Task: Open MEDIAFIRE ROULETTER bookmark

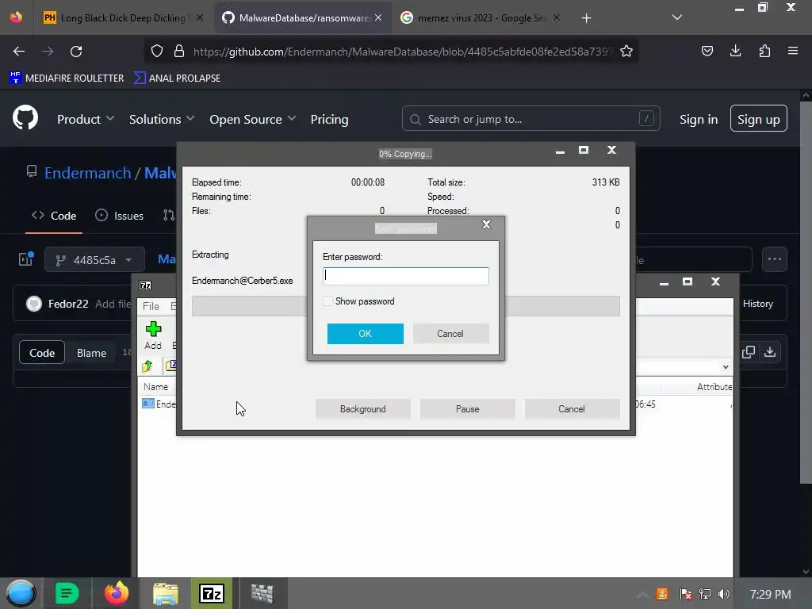Action: point(67,78)
